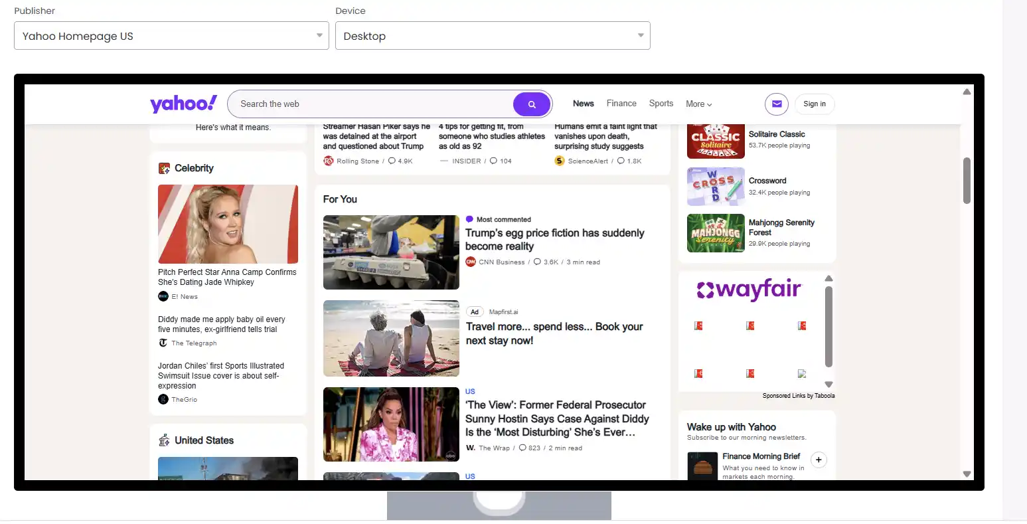This screenshot has width=1027, height=524.
Task: Click the egg carton article thumbnail
Action: (391, 252)
